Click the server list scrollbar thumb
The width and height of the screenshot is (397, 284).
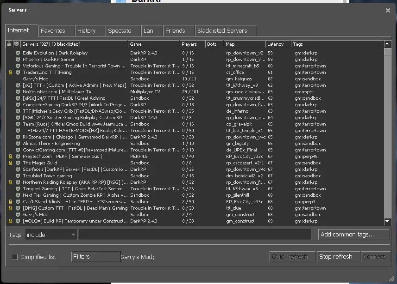pyautogui.click(x=387, y=52)
